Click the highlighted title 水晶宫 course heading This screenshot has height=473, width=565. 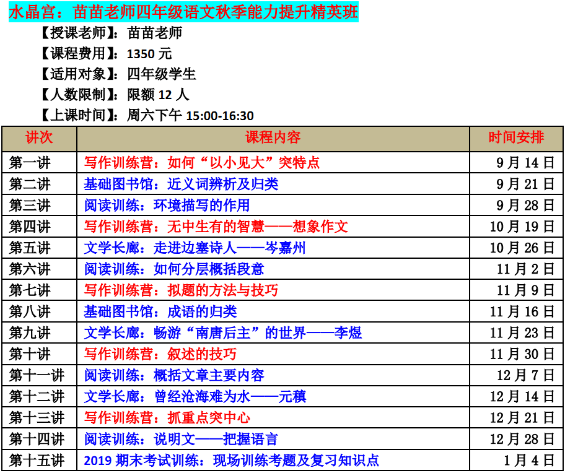pyautogui.click(x=183, y=12)
